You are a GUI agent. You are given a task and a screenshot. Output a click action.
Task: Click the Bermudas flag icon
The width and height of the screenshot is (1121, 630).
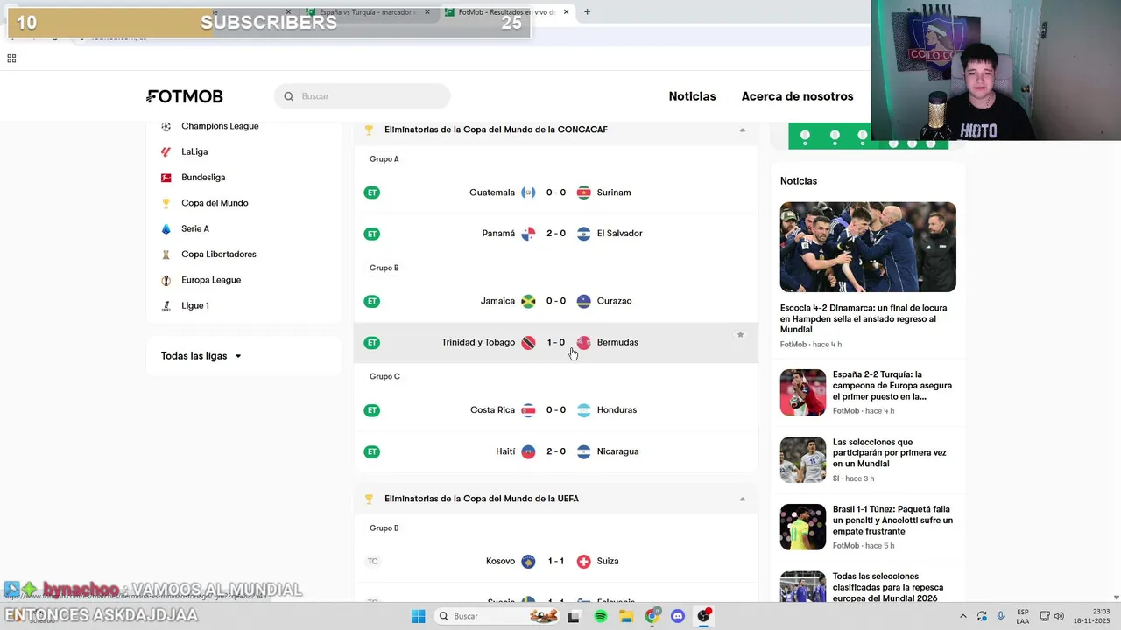(584, 342)
